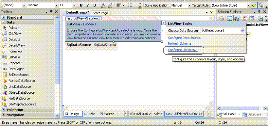Set the background highlight color
This screenshot has width=268, height=126.
tap(110, 5)
